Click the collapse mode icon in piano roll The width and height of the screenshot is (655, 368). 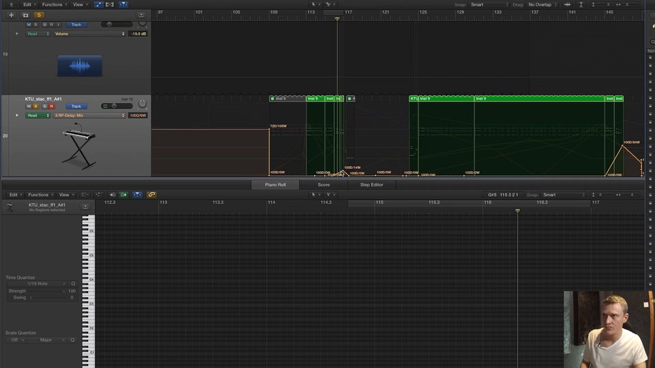85,195
